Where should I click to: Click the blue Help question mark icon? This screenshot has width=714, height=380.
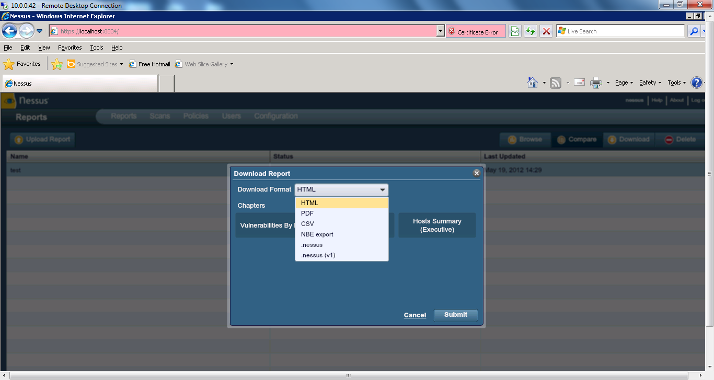(x=696, y=82)
